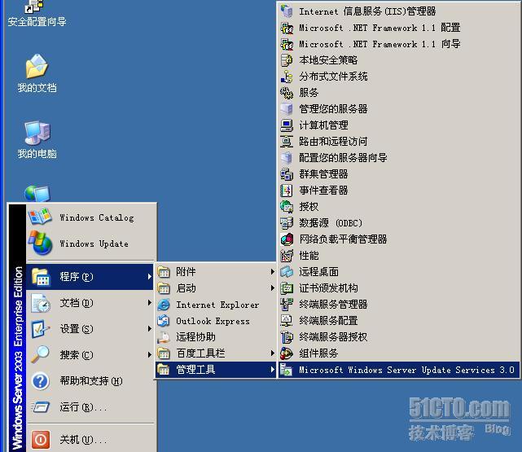This screenshot has height=452, width=522.
Task: Click the 群集管理器 icon
Action: click(287, 174)
